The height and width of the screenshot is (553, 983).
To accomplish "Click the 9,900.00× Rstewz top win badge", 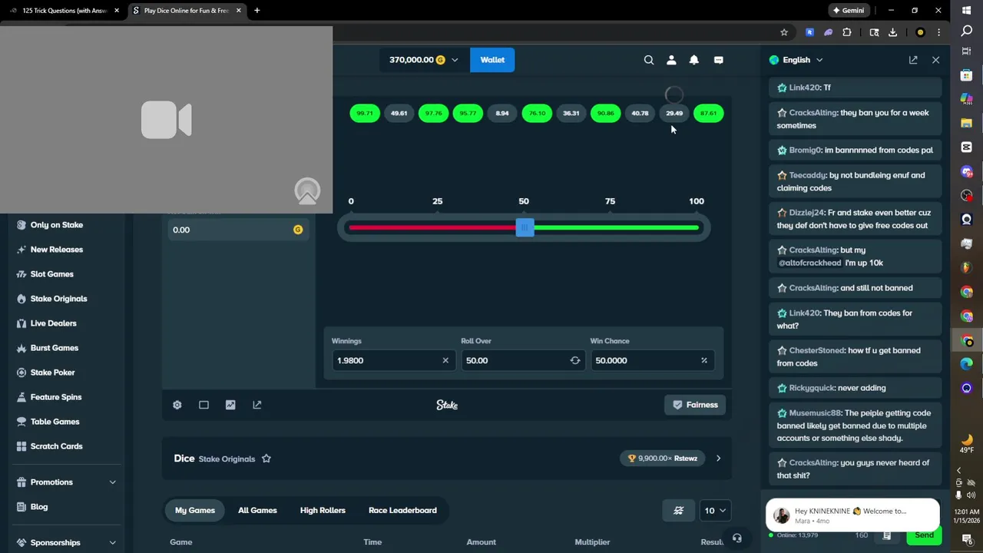I will pos(663,459).
